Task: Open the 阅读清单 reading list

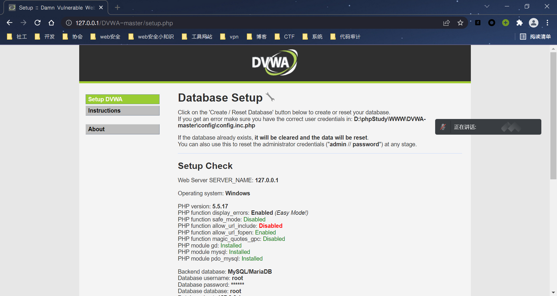Action: click(535, 37)
